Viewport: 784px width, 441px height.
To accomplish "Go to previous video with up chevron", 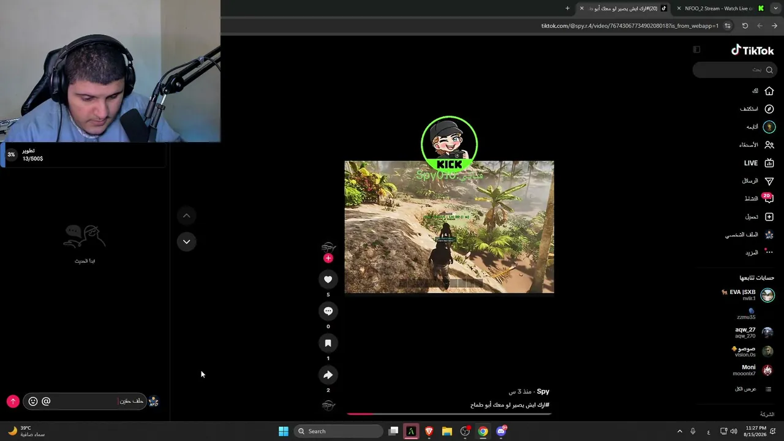I will point(187,216).
